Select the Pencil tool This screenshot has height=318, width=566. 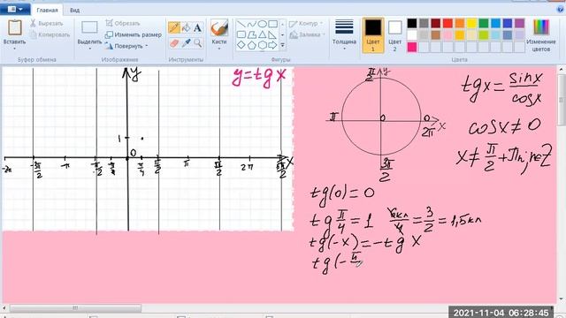pos(174,27)
